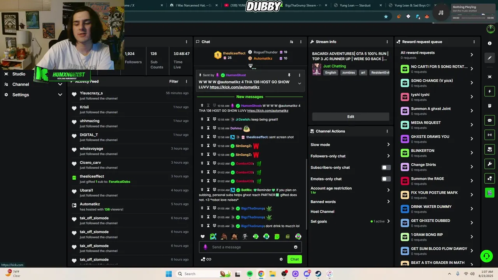Click the lightning bolt icon in right sidebar

coord(490,91)
